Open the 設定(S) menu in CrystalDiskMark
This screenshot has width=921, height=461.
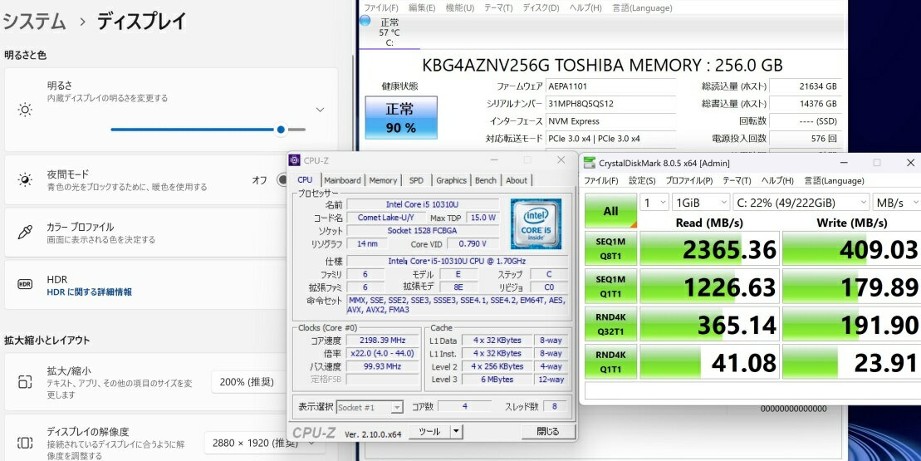pos(642,180)
